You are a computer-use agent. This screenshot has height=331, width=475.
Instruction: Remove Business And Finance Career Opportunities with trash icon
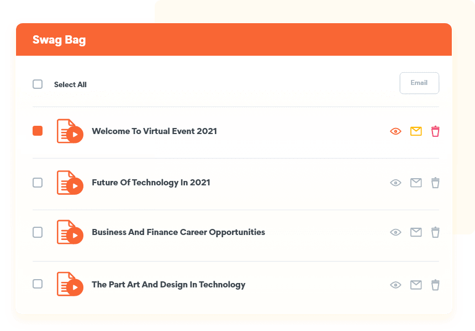point(435,232)
